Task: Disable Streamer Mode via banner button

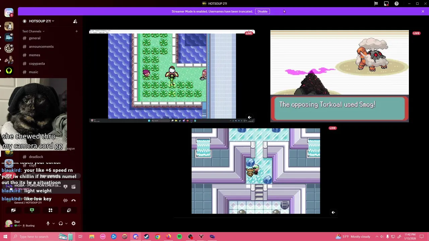Action: [262, 11]
